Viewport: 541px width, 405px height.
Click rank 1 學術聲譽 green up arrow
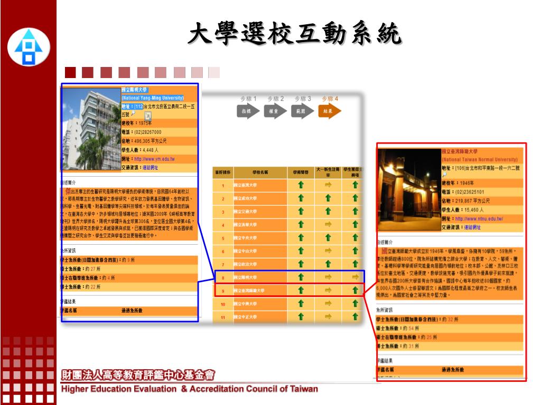(x=301, y=185)
